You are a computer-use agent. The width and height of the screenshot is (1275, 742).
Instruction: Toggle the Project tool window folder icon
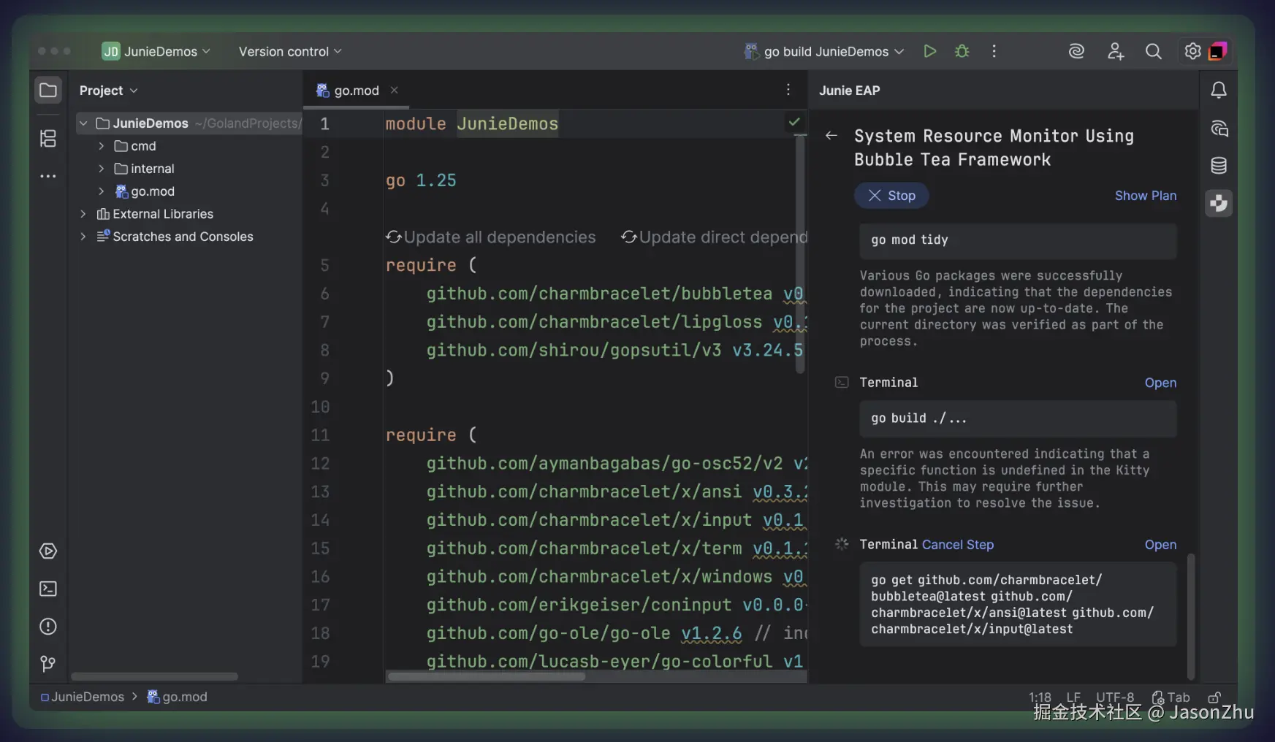[48, 91]
